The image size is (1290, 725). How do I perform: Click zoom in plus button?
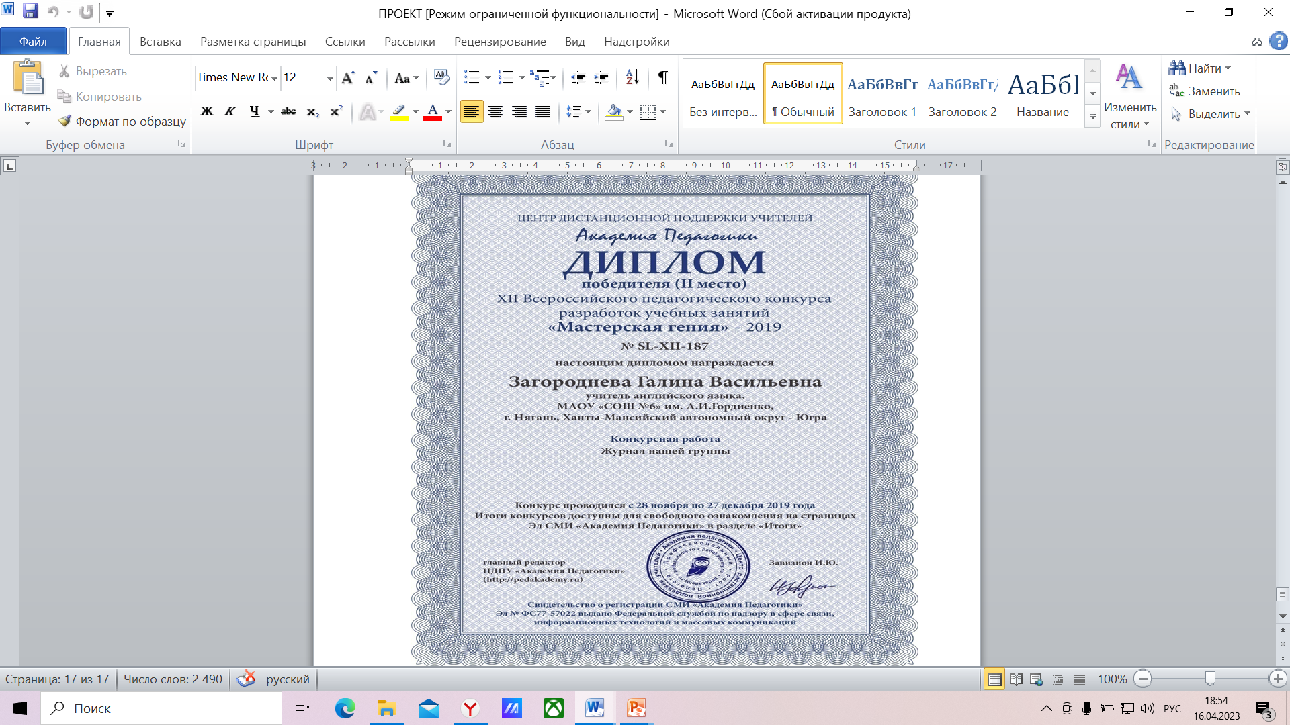click(x=1277, y=679)
